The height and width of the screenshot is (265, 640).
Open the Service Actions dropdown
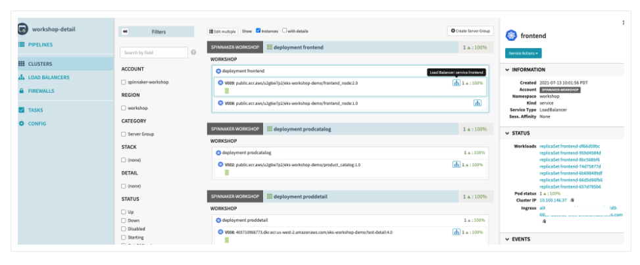click(524, 53)
